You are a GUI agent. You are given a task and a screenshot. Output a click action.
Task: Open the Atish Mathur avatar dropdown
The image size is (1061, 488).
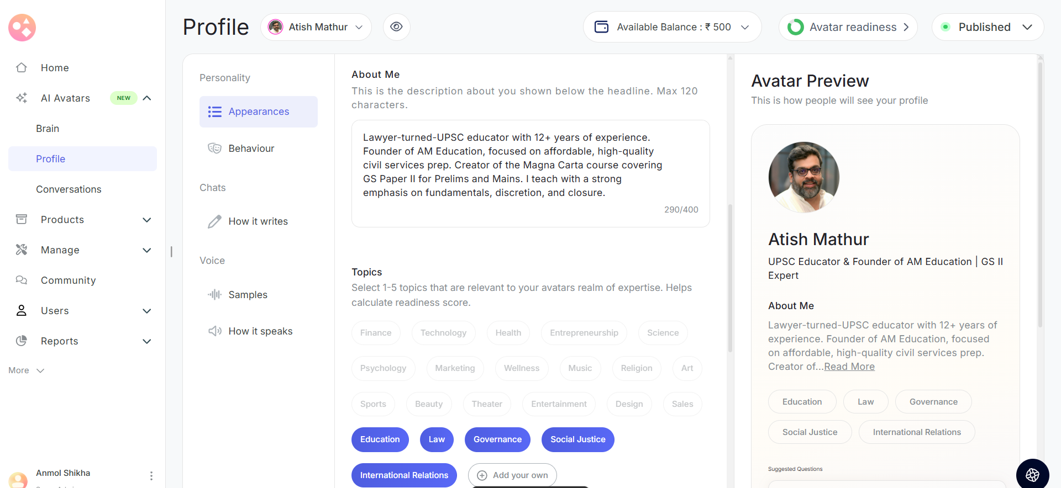pyautogui.click(x=316, y=27)
